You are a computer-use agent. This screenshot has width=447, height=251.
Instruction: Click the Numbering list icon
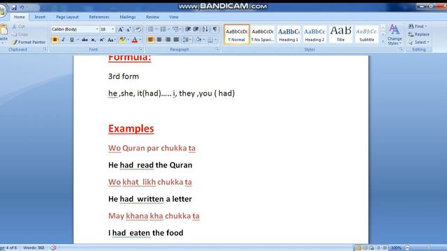163,29
